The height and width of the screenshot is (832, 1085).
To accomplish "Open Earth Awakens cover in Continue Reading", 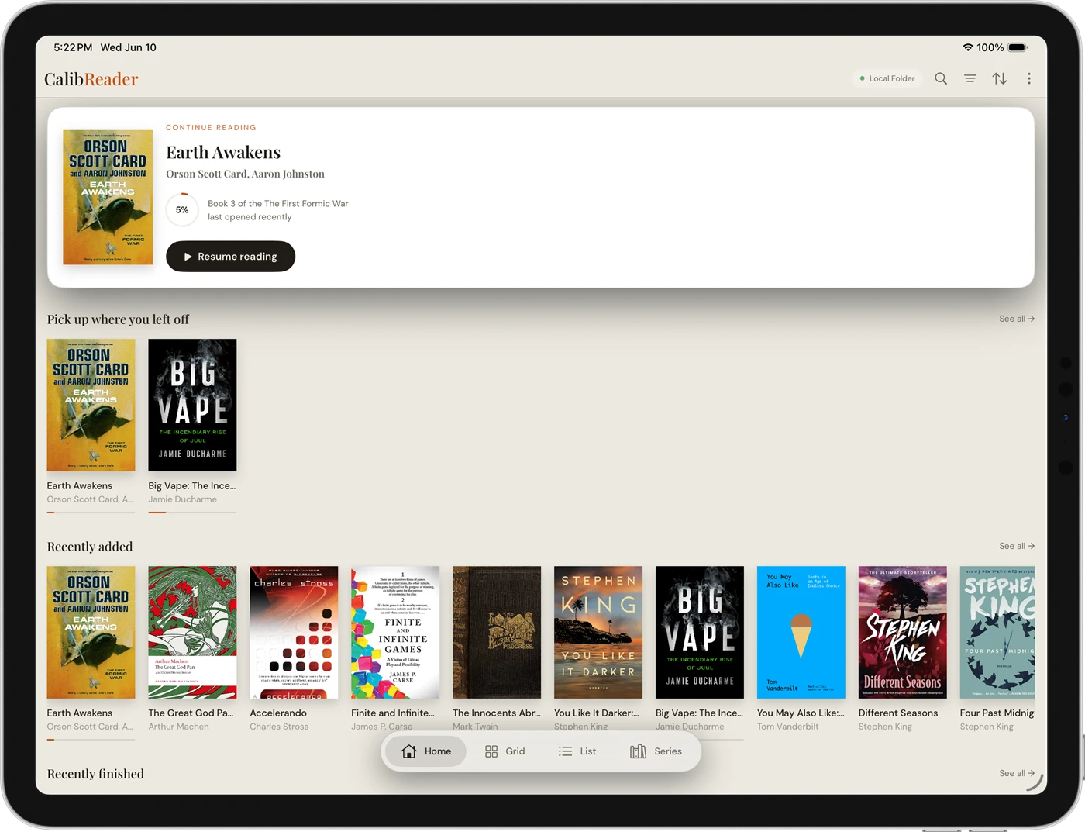I will (108, 198).
